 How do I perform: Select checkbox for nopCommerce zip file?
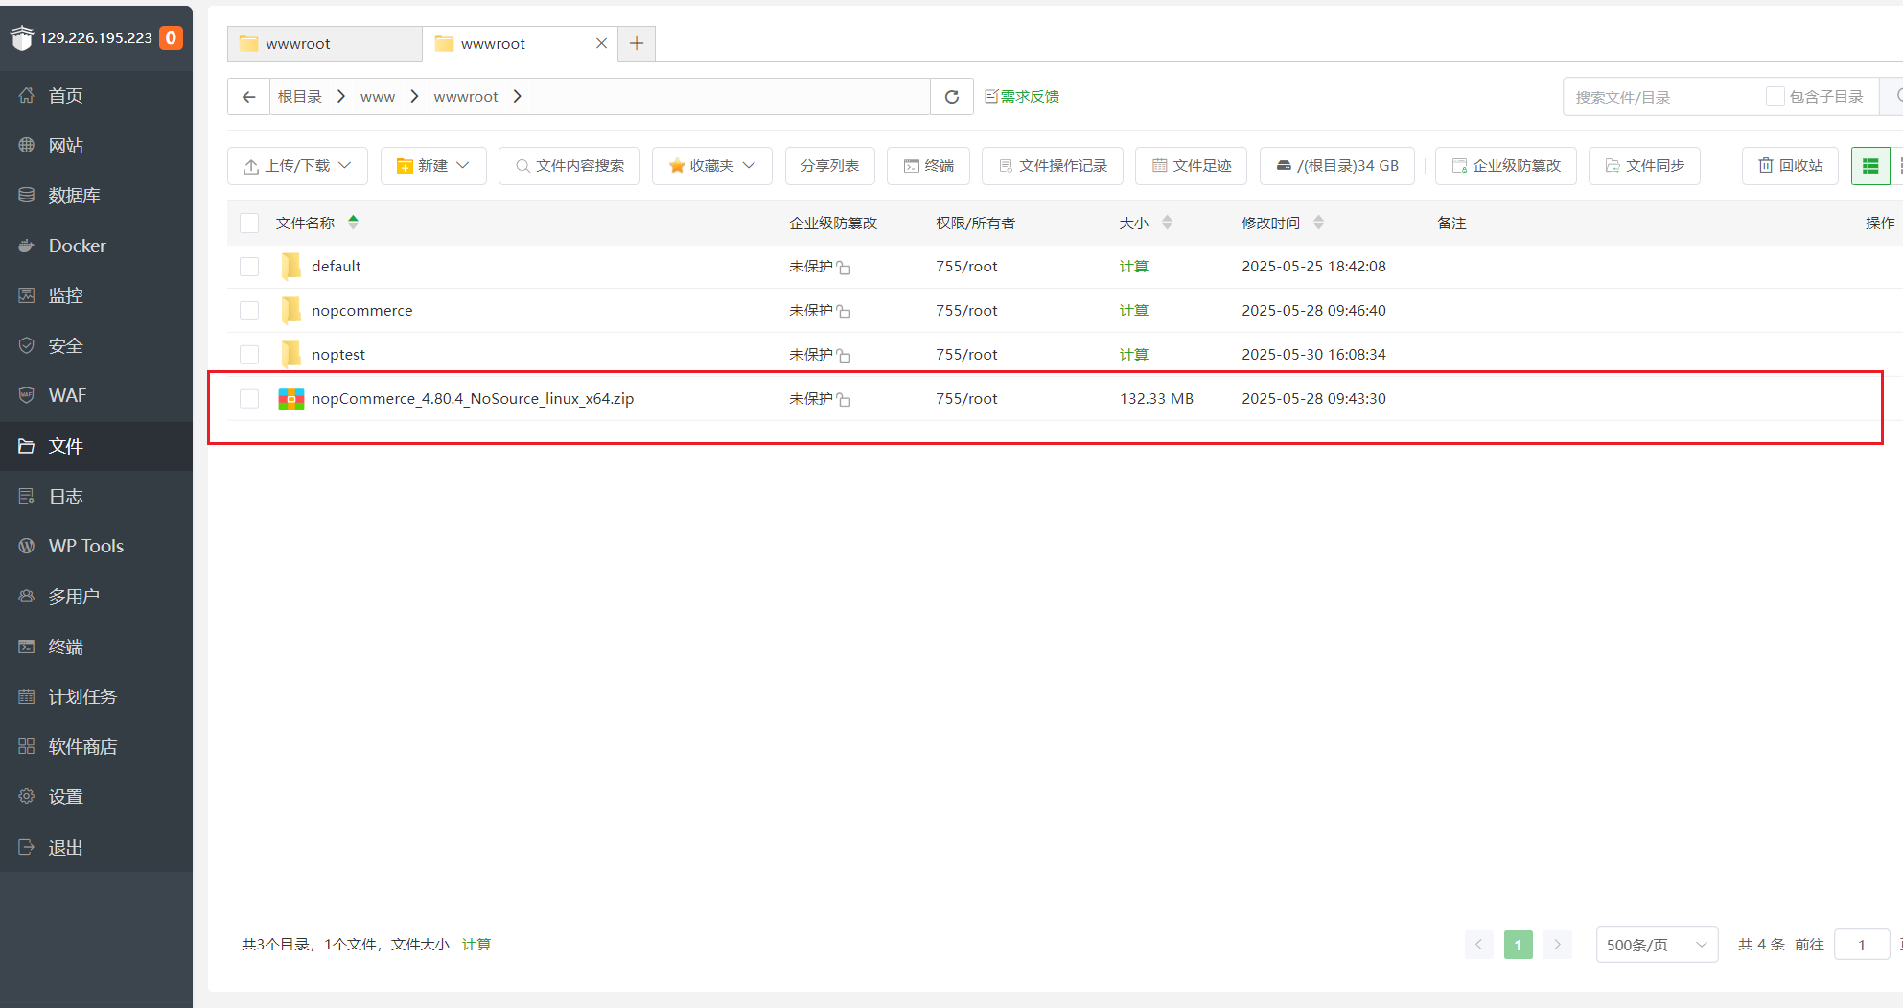(x=249, y=399)
